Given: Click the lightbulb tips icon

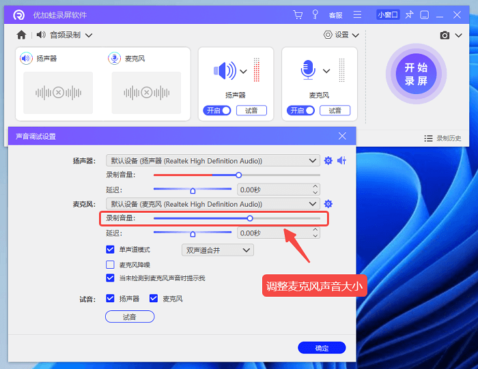Looking at the screenshot, I should 315,14.
